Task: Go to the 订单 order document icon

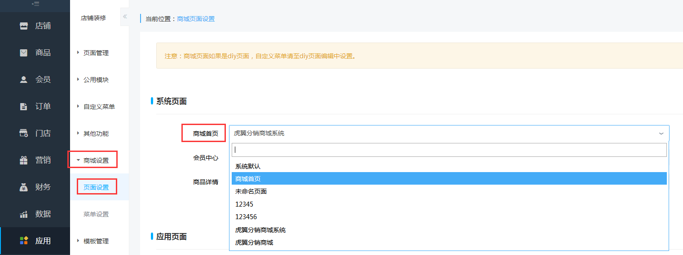Action: [24, 107]
